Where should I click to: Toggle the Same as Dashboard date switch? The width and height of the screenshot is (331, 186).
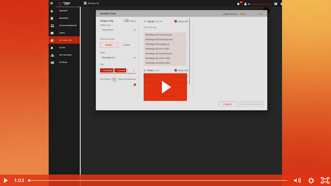coord(114,79)
